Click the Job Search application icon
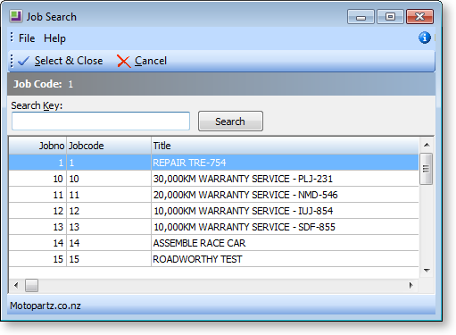This screenshot has height=335, width=456. pos(16,16)
